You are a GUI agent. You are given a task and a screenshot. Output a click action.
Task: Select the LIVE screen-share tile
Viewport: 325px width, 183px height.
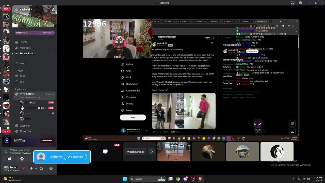coord(105,152)
